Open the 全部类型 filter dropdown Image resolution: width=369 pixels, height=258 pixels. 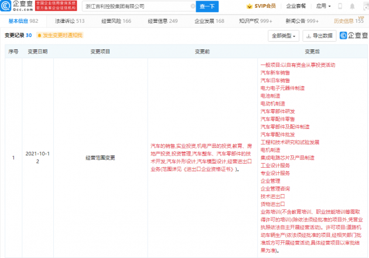[283, 36]
